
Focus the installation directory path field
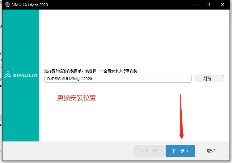[118, 79]
